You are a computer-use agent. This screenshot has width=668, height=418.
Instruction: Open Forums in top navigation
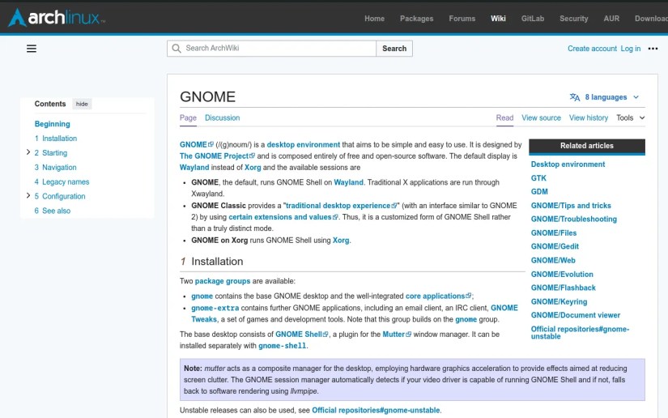(462, 19)
